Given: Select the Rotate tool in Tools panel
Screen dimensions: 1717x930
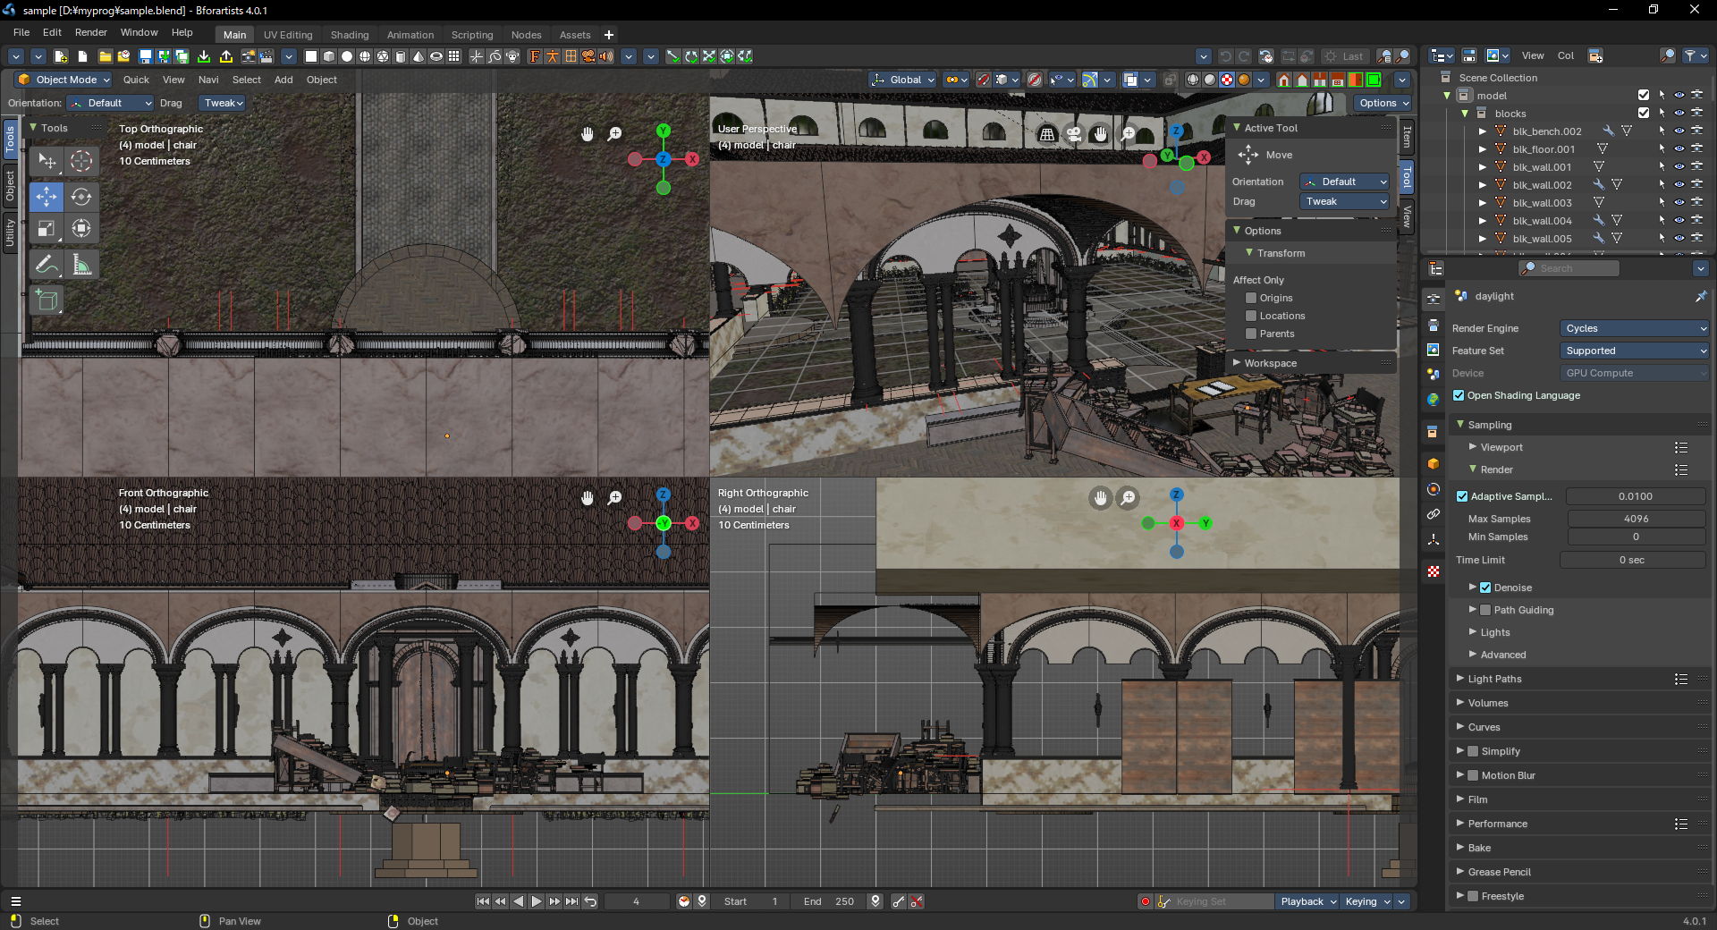Looking at the screenshot, I should pyautogui.click(x=81, y=197).
